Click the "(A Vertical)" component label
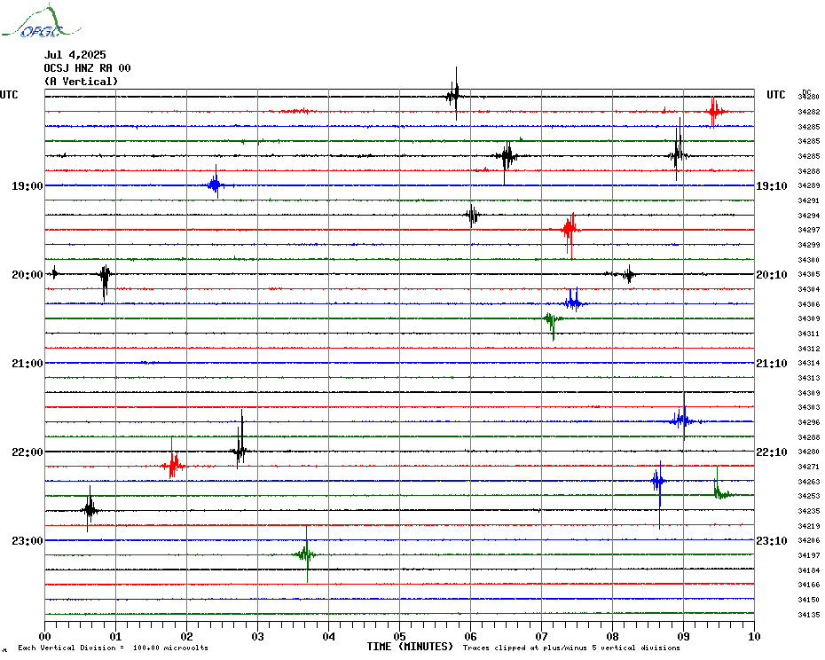This screenshot has width=825, height=660. [x=81, y=81]
